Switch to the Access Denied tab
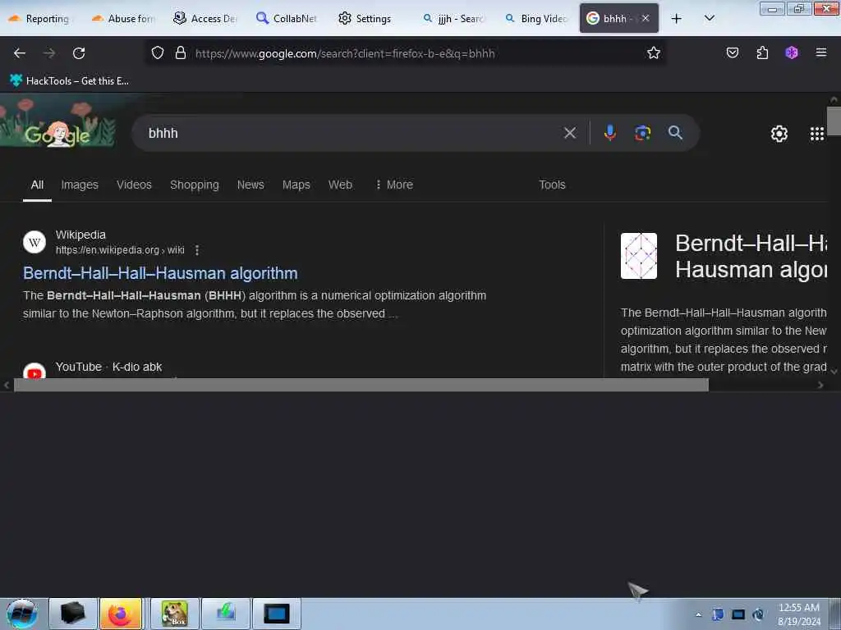This screenshot has width=841, height=630. click(x=205, y=19)
